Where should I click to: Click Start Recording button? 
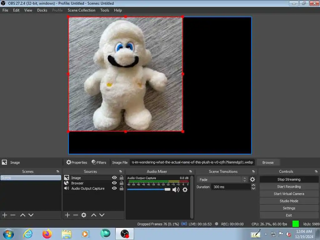(x=289, y=187)
